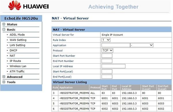Click the Huawei logo
This screenshot has width=173, height=112.
click(x=29, y=5)
